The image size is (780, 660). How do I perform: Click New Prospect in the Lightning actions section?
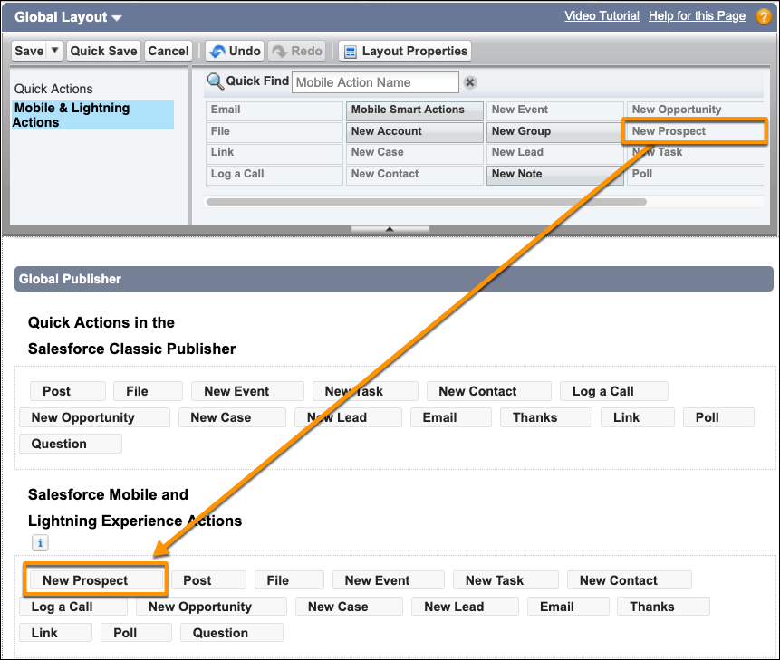[x=96, y=580]
